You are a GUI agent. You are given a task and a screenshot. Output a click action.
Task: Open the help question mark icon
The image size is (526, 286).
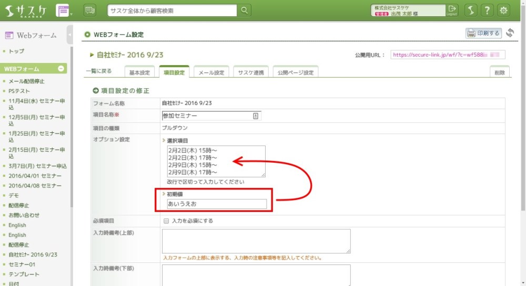488,10
